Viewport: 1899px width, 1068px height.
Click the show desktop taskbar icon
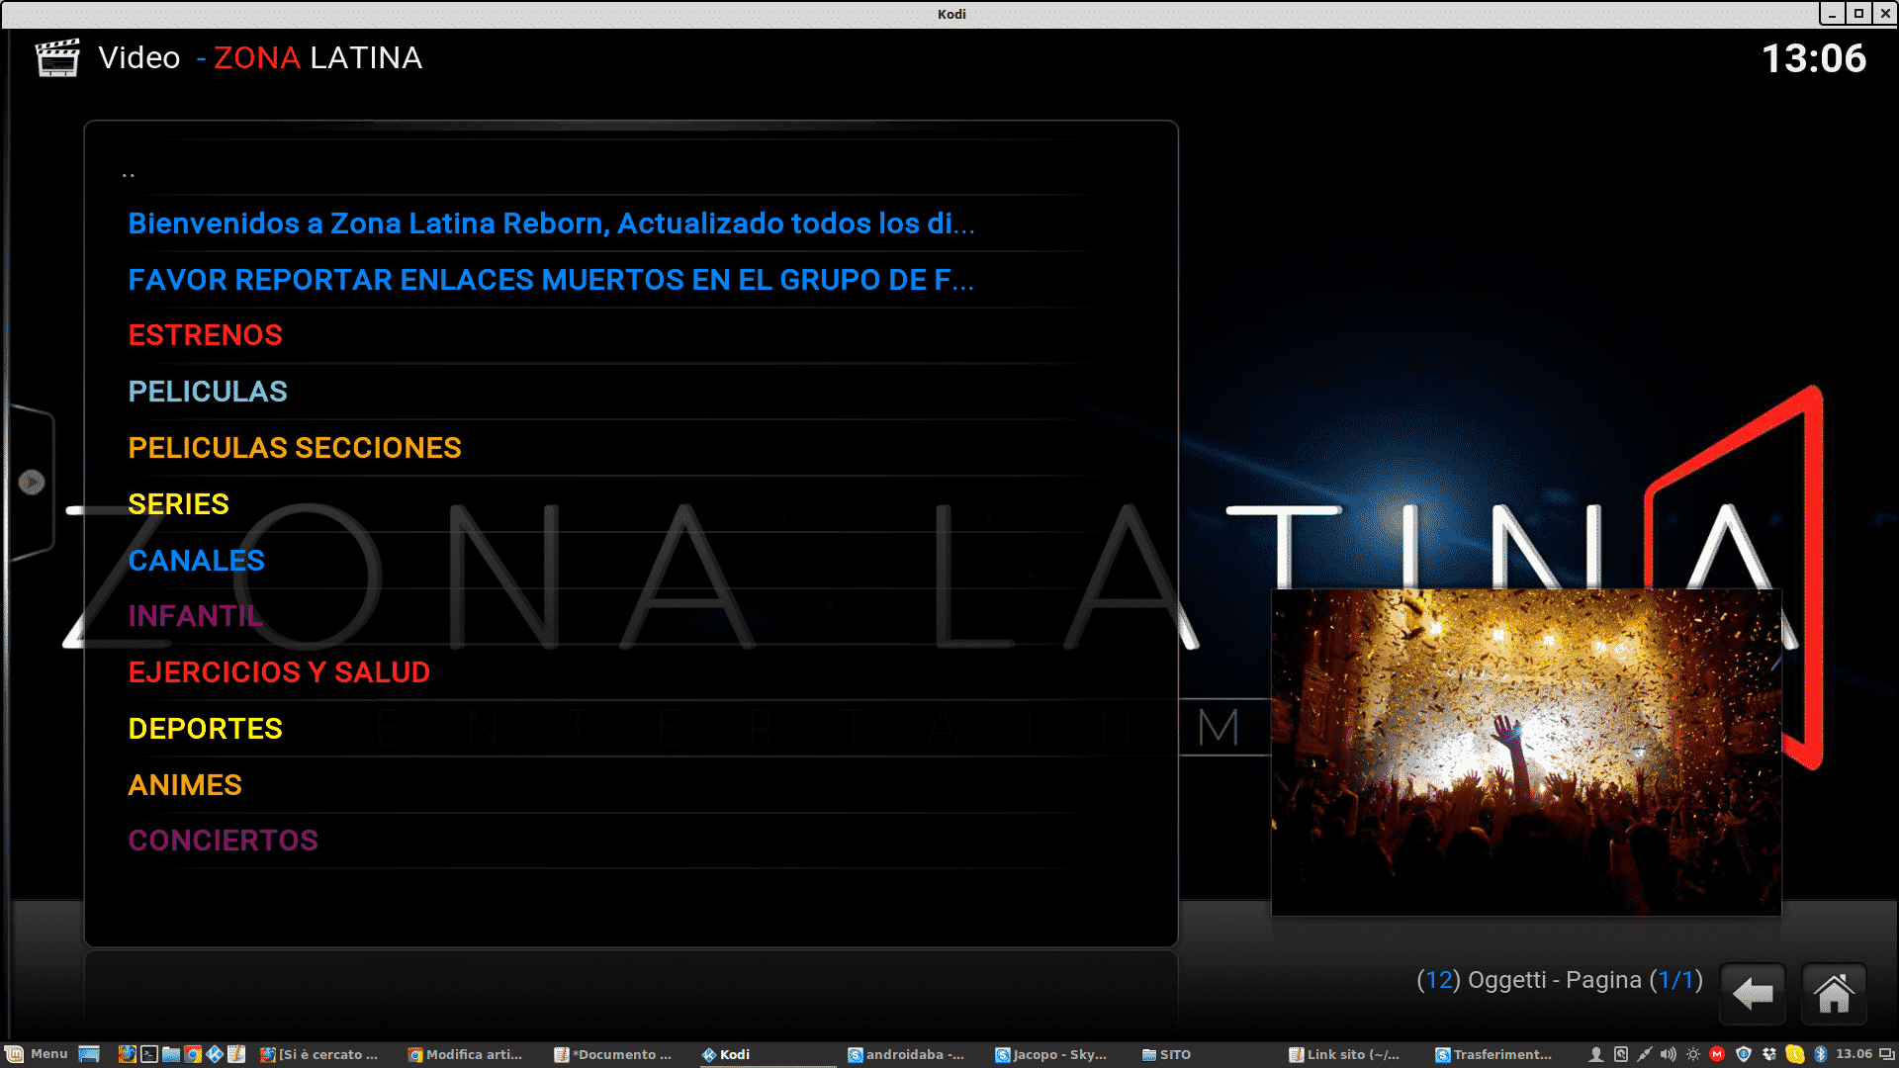click(x=89, y=1054)
